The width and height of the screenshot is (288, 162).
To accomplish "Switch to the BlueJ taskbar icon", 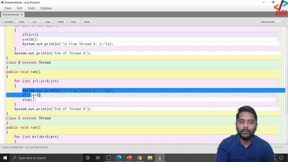I will [x=160, y=158].
